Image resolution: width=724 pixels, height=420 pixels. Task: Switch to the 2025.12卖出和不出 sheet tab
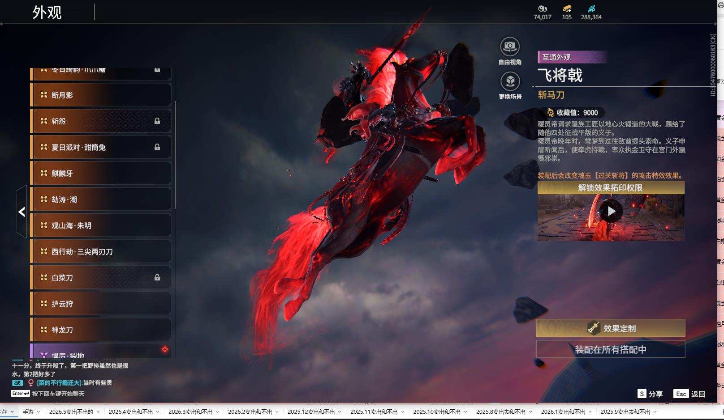pos(311,412)
